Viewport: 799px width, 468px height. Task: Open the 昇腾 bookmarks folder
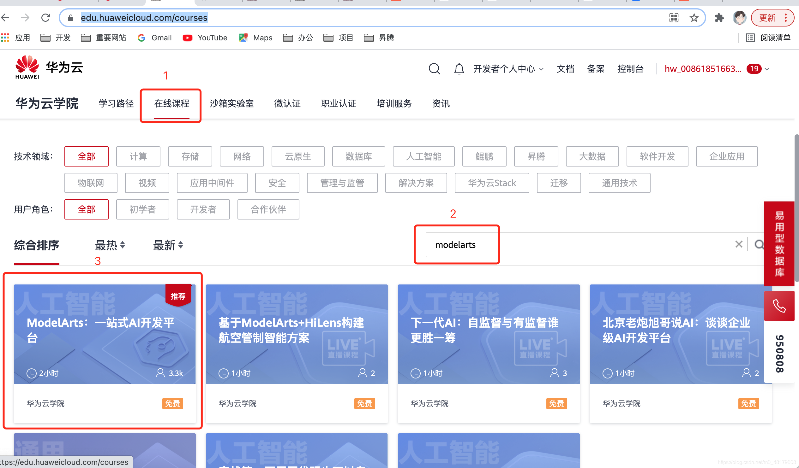[x=379, y=38]
